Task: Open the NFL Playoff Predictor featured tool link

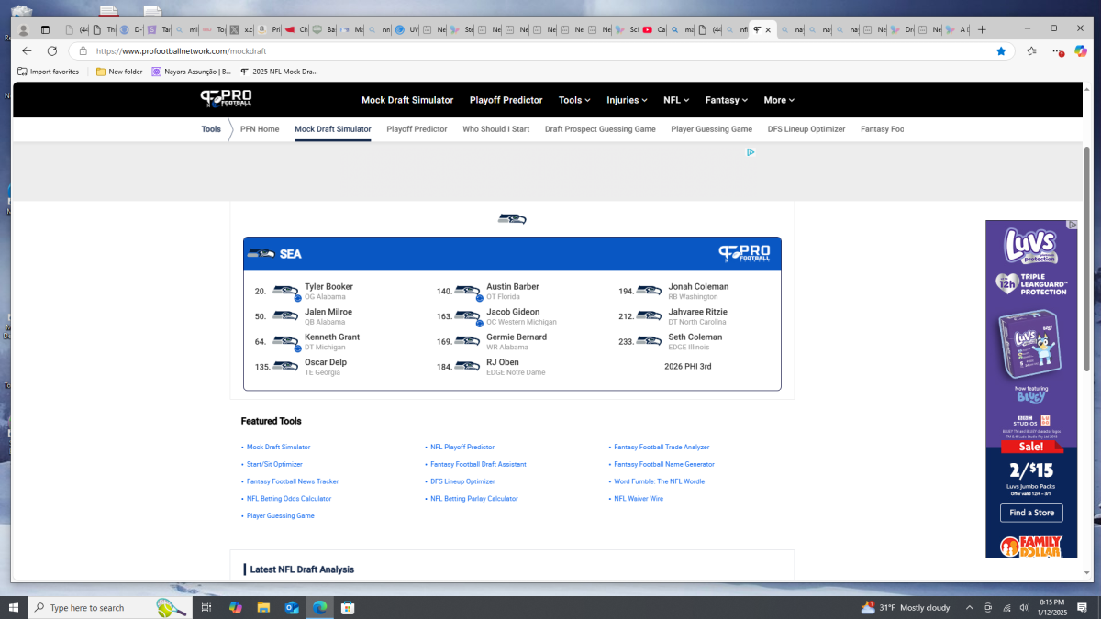Action: tap(462, 447)
